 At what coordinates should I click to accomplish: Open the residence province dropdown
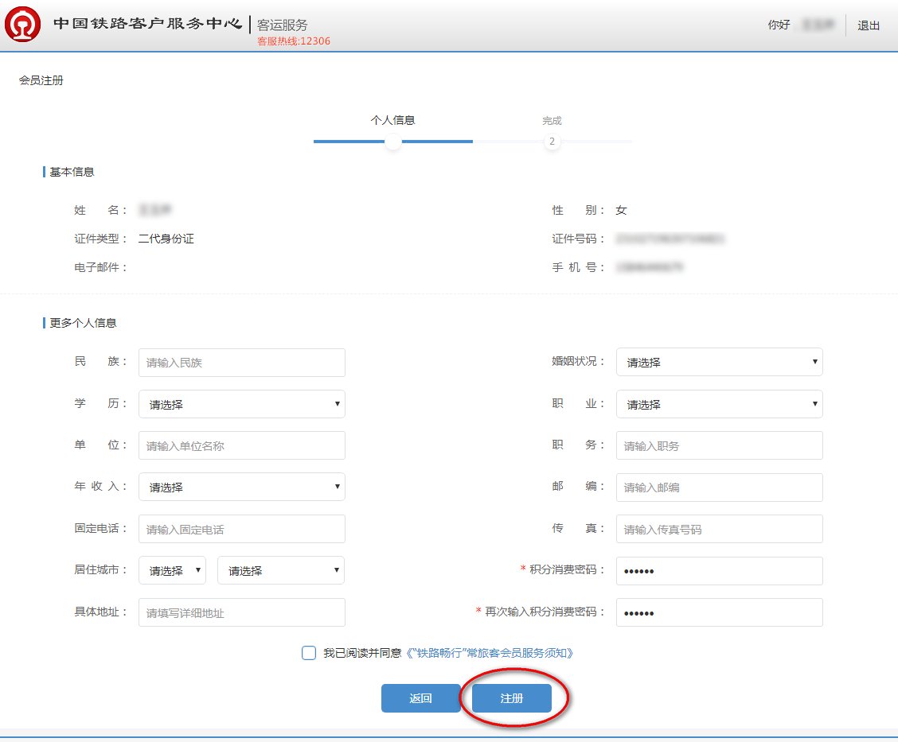coord(172,570)
